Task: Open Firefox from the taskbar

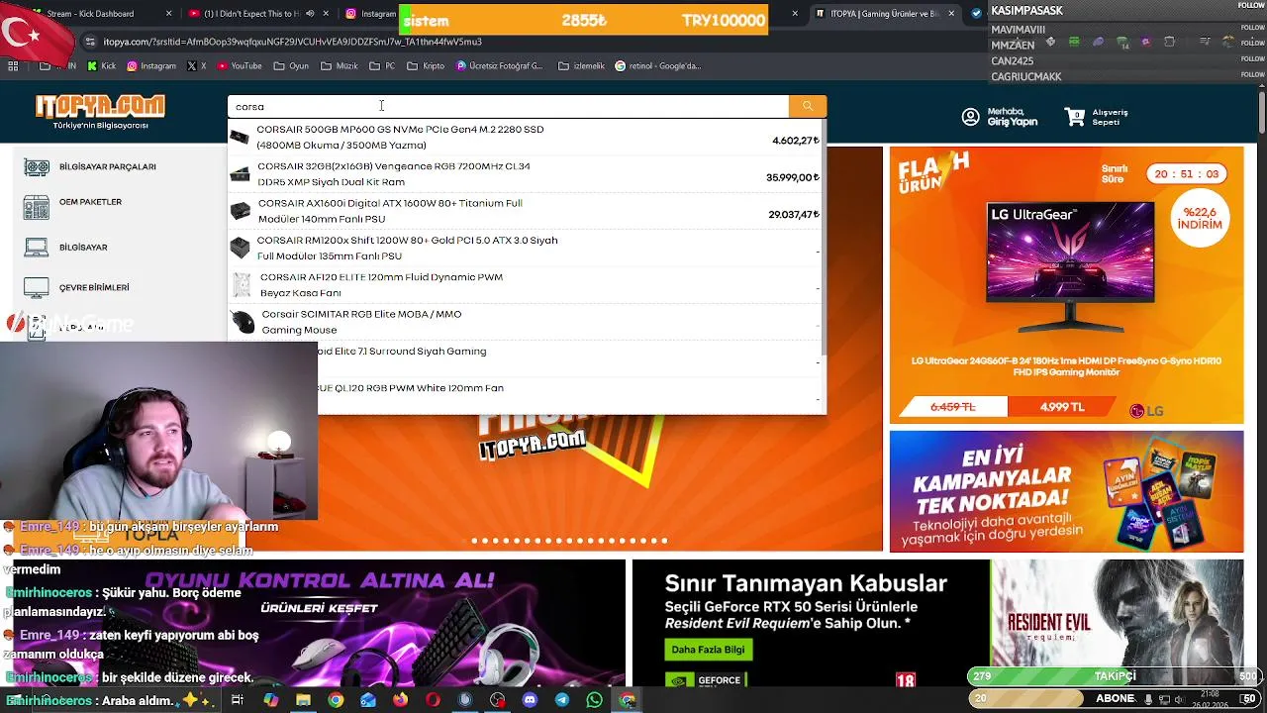Action: point(400,700)
